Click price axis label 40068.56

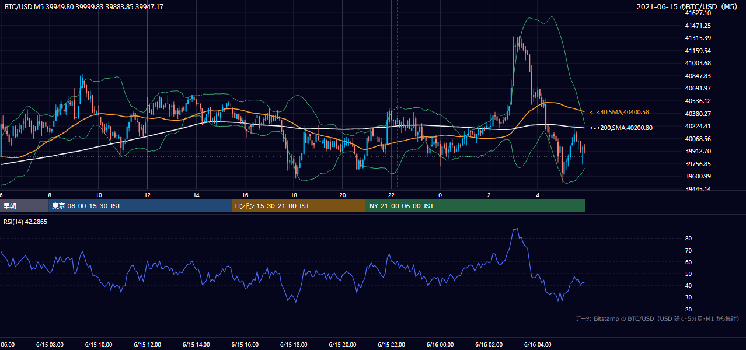[698, 139]
